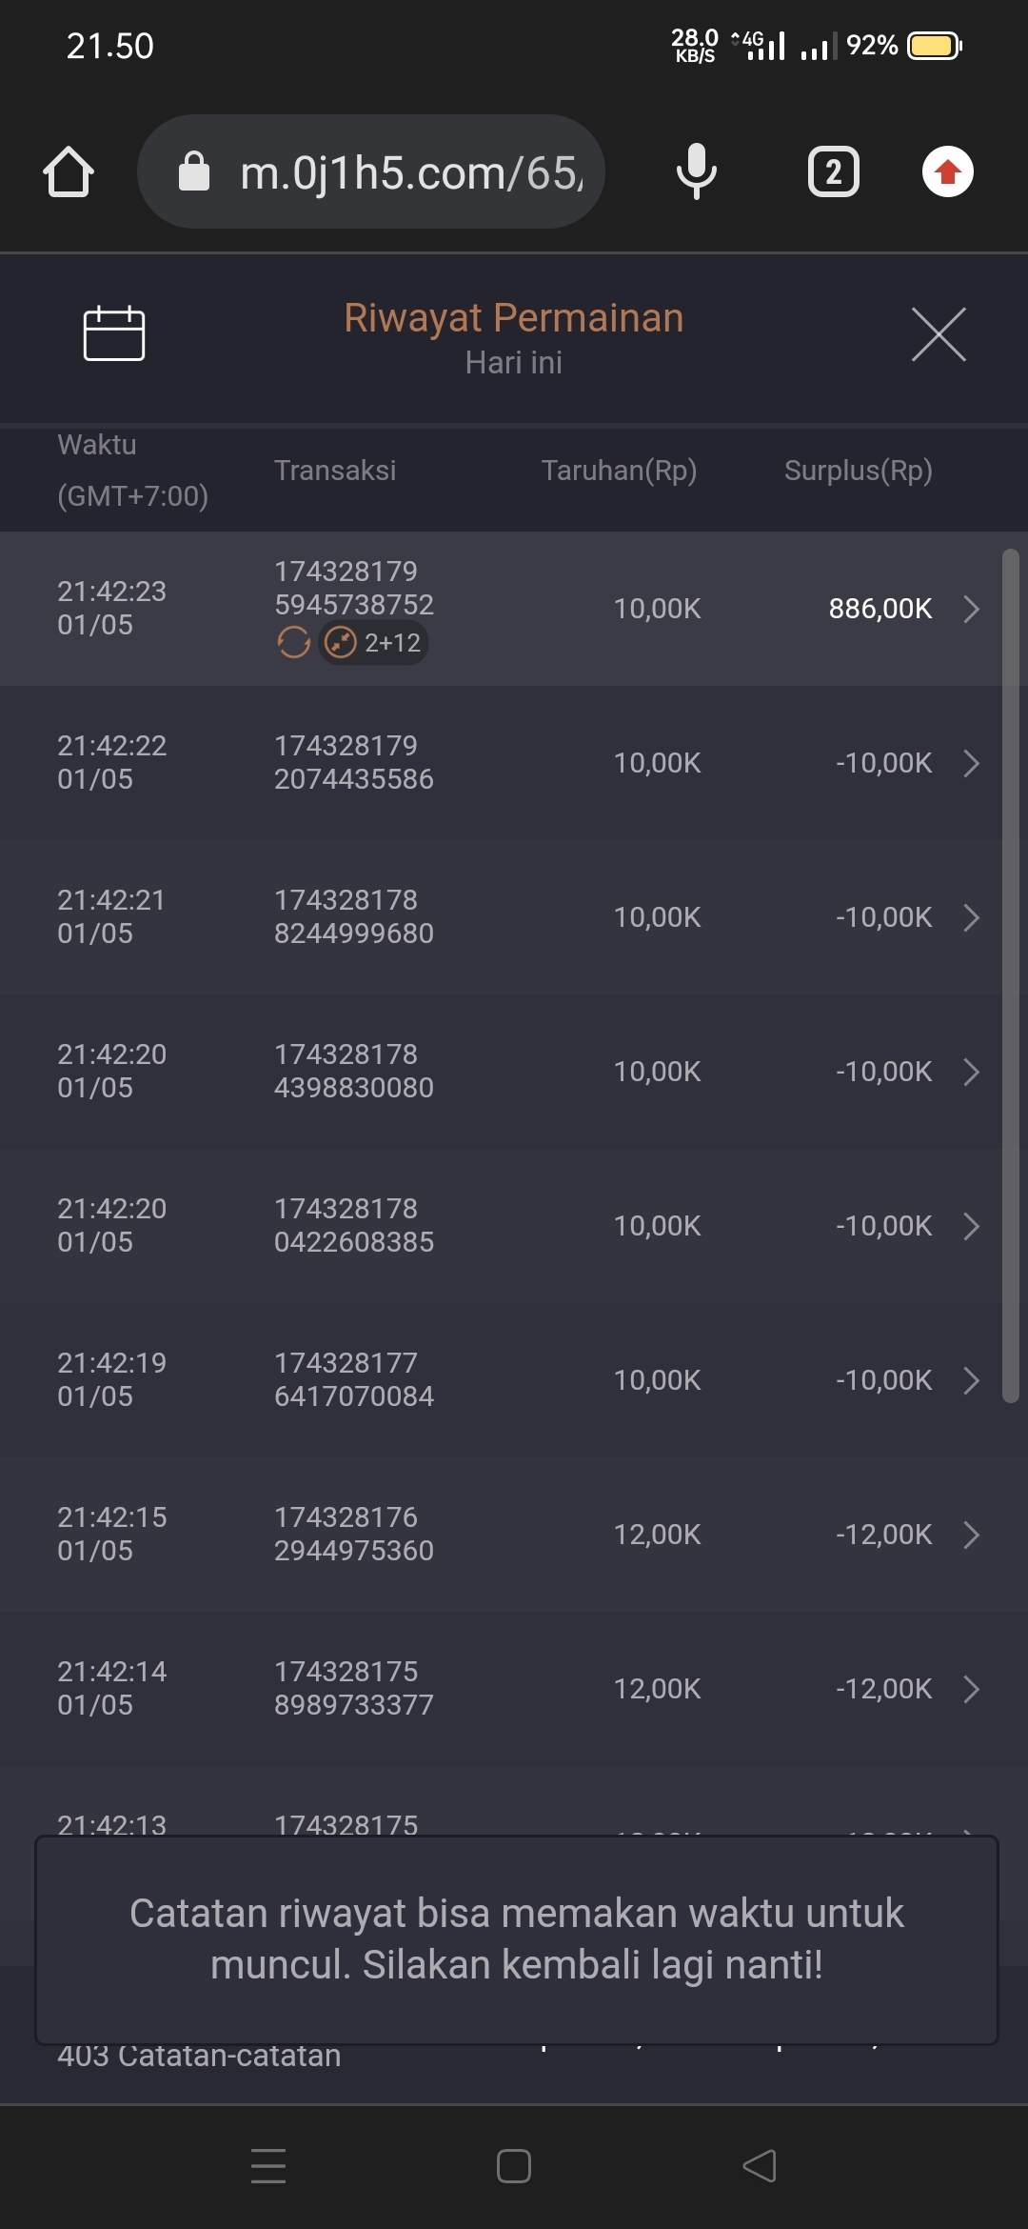This screenshot has width=1028, height=2229.
Task: Expand the 886,00K surplus transaction details
Action: (971, 609)
